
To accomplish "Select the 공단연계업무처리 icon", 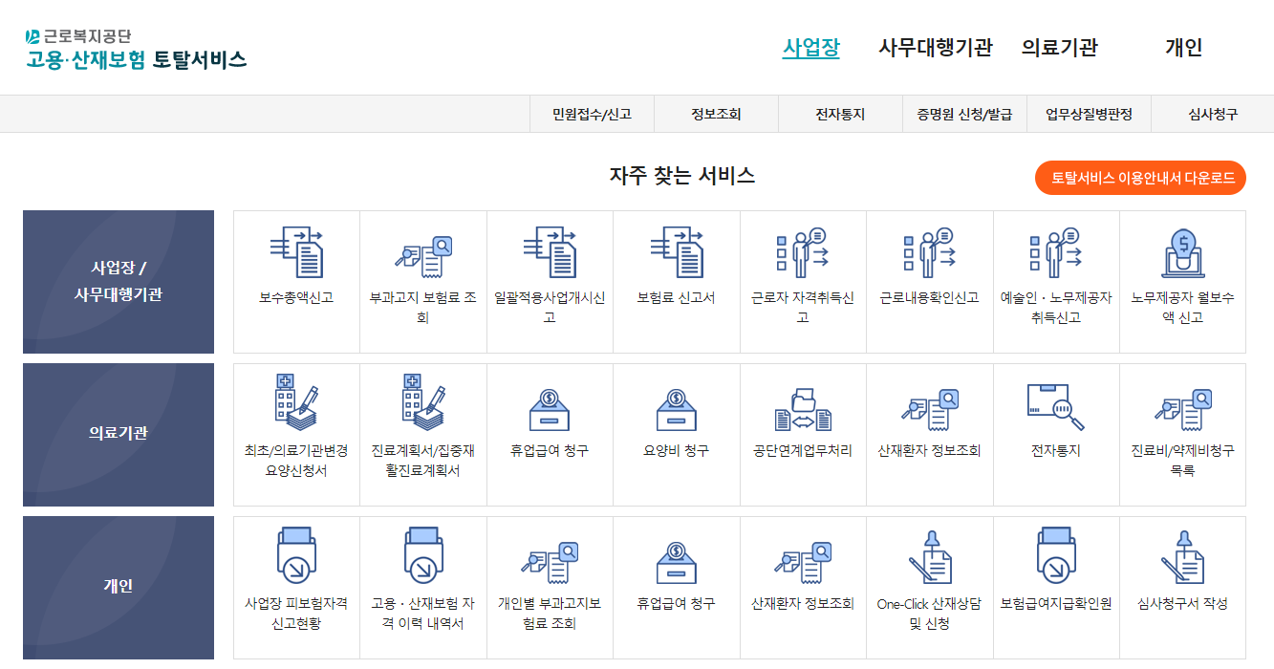I will (803, 409).
